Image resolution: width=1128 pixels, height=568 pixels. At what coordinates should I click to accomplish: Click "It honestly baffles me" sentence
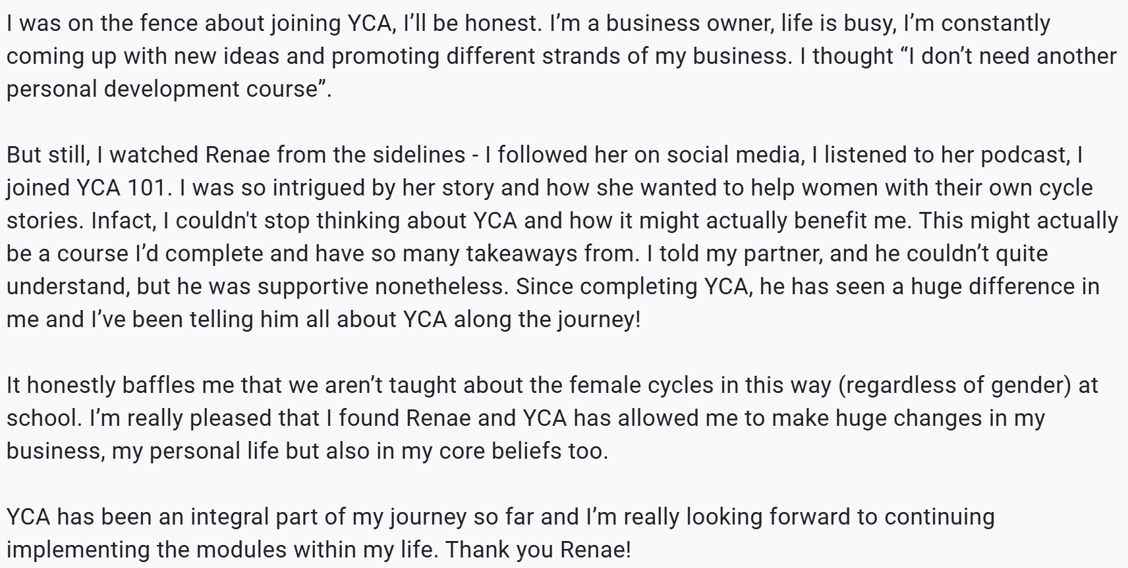click(x=121, y=386)
